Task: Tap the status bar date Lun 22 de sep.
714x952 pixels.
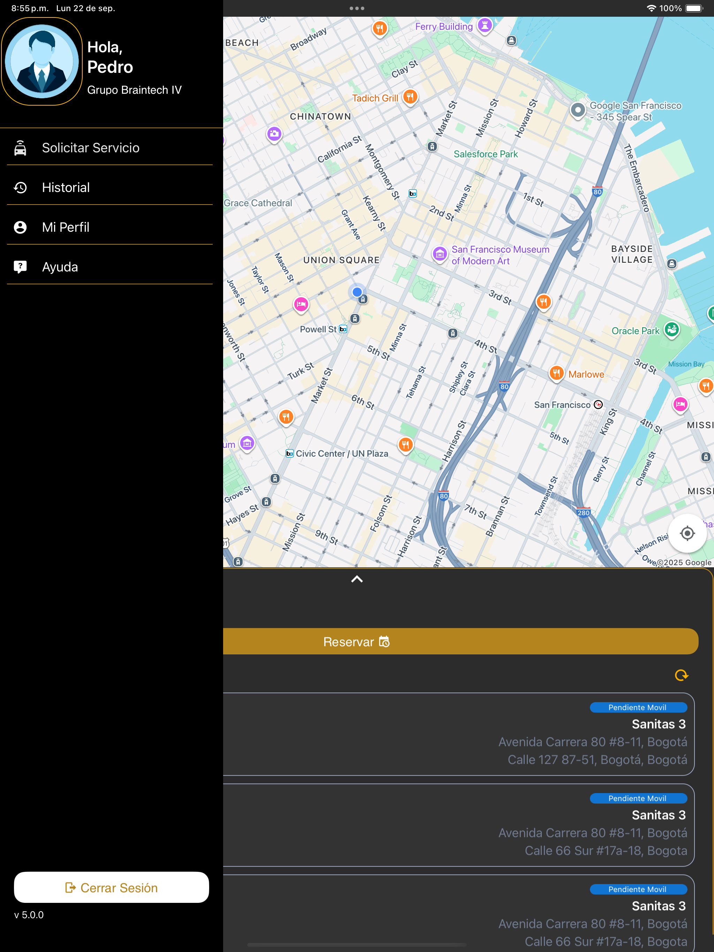Action: [x=86, y=8]
